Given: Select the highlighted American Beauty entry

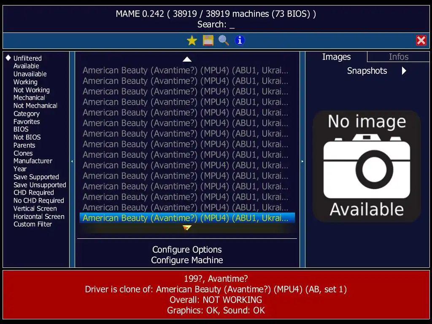Looking at the screenshot, I should point(187,218).
